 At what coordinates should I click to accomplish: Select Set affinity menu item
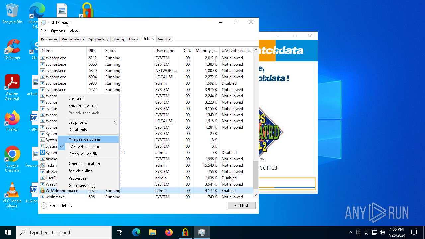(x=88, y=130)
